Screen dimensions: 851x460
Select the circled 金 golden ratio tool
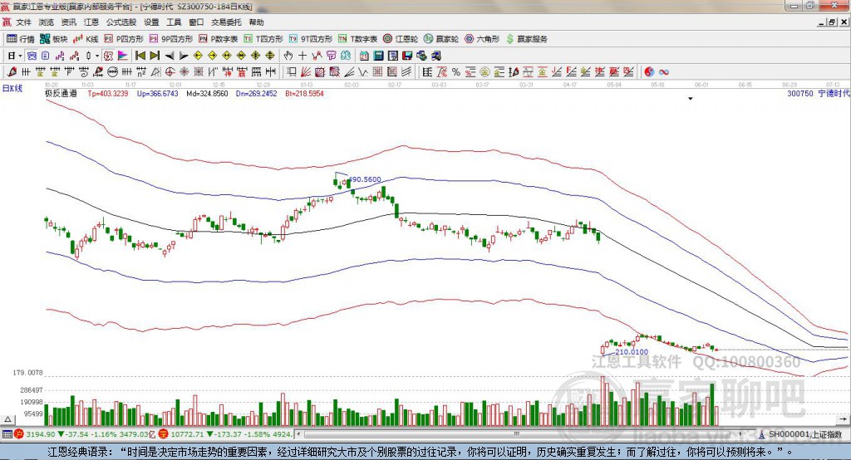point(485,71)
